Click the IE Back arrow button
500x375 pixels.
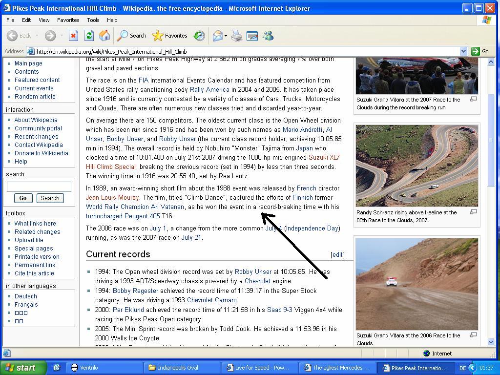coord(12,36)
